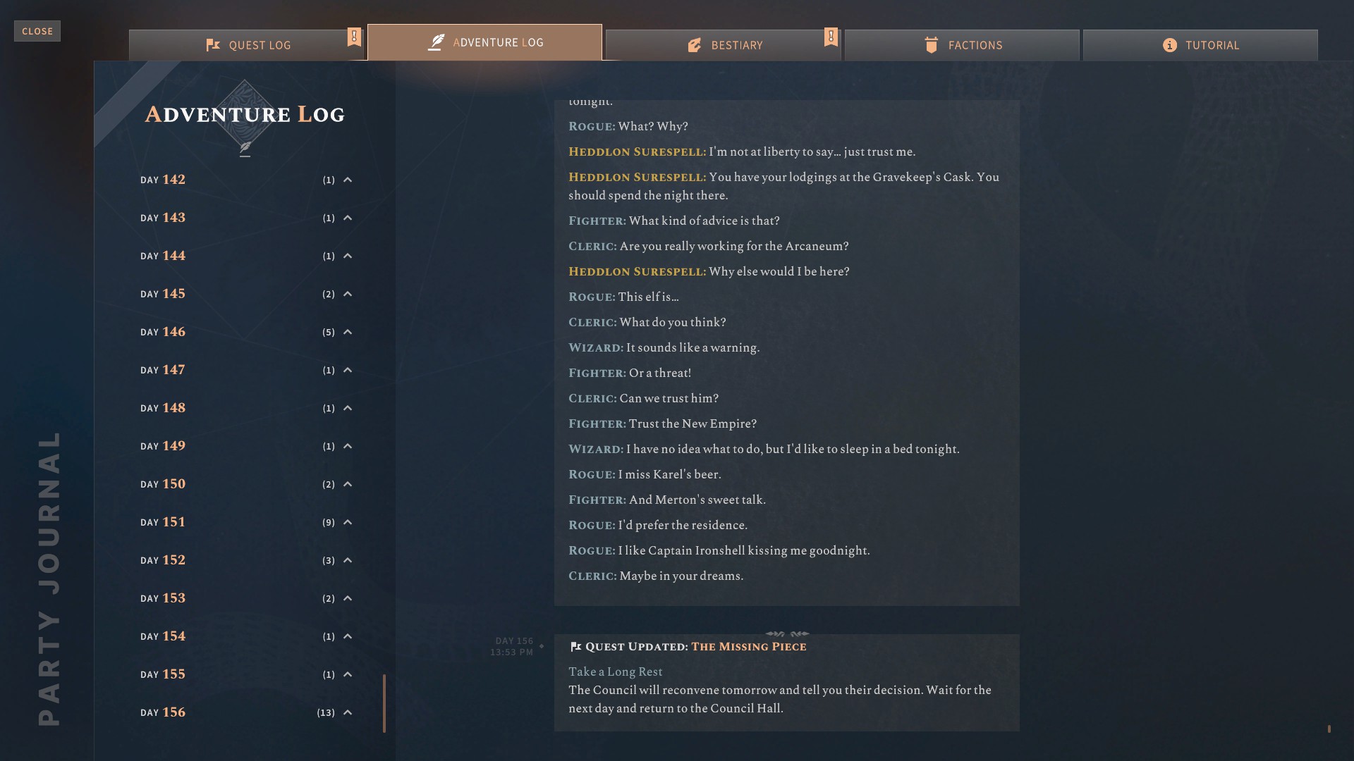Click the Quest Log exclamation alert badge
This screenshot has height=761, width=1354.
coord(354,37)
